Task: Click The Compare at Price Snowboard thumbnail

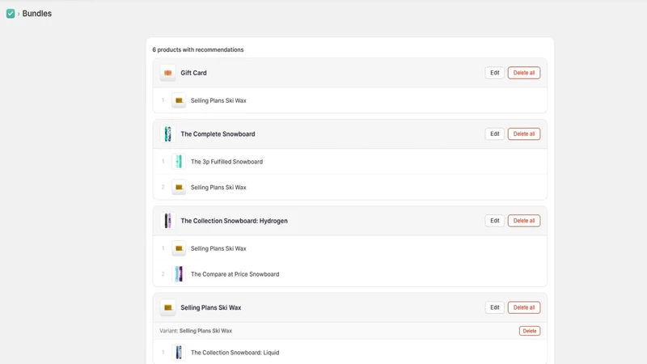Action: tap(179, 274)
